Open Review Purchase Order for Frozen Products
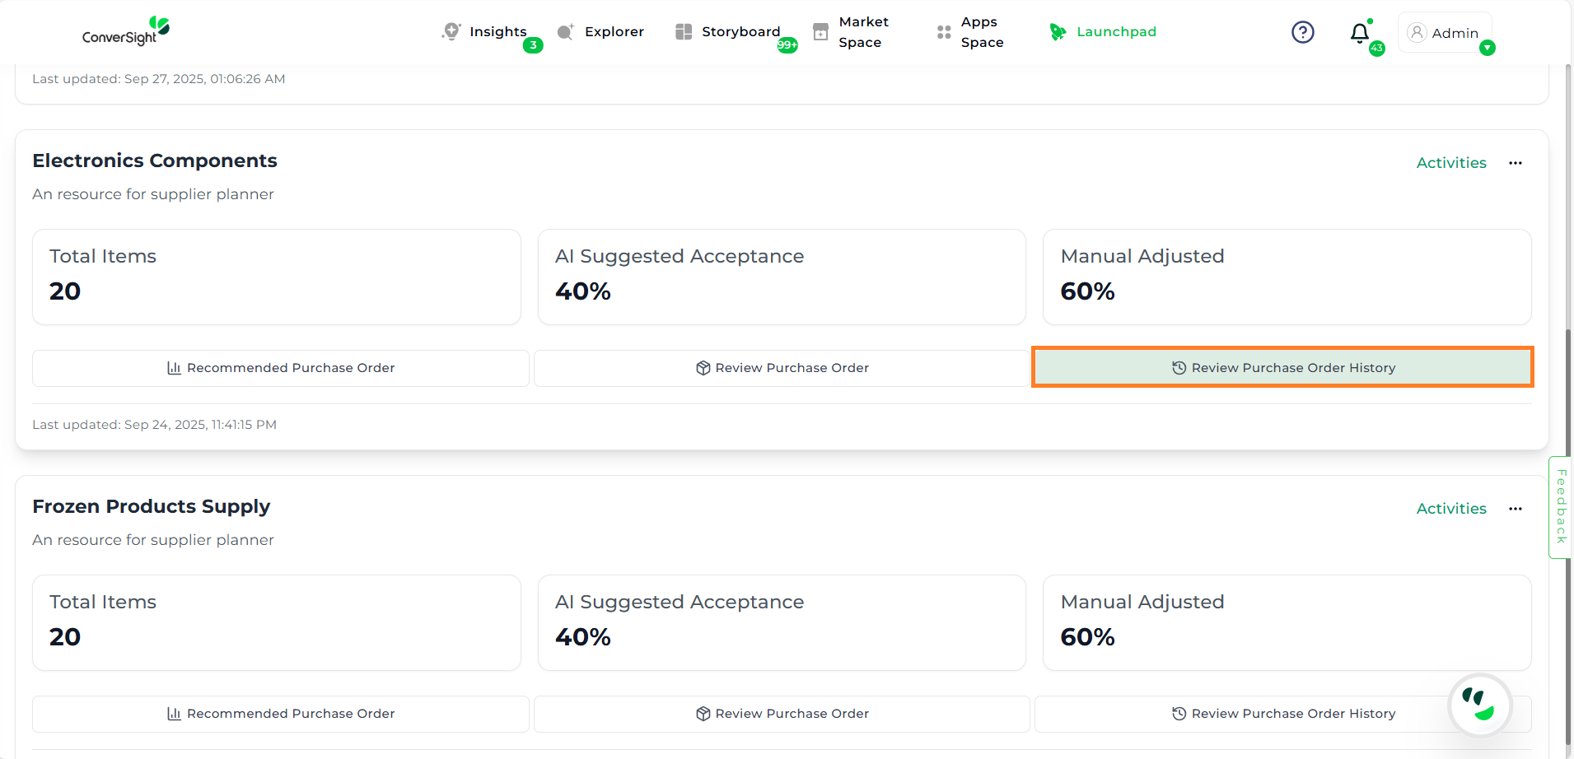Viewport: 1574px width, 759px height. click(x=782, y=714)
